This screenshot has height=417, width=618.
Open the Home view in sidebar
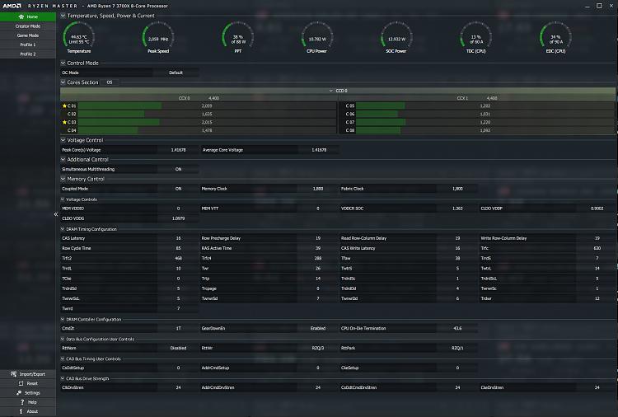point(28,16)
